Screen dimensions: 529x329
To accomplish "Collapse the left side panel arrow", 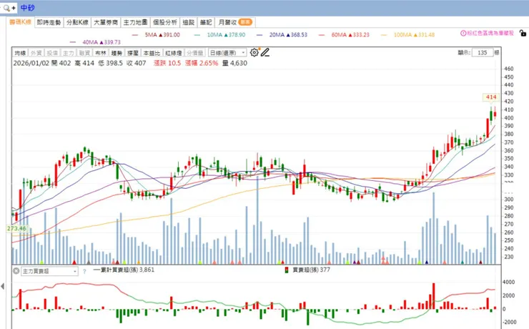I will pyautogui.click(x=3, y=287).
